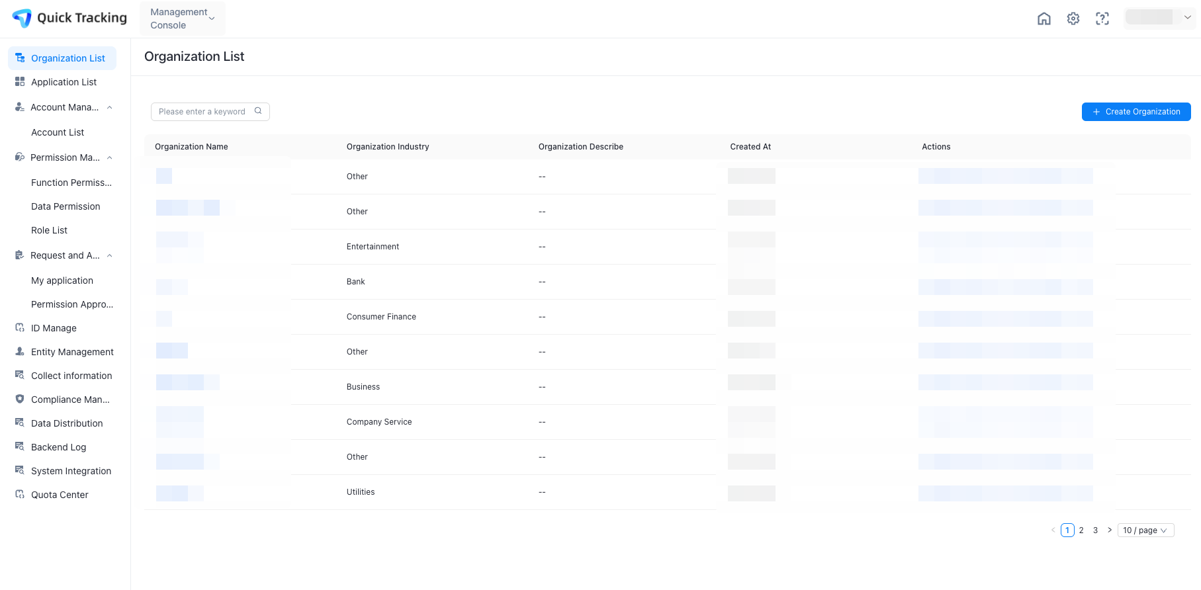Screen dimensions: 1201x590
Task: Collapse the Account Management section
Action: tap(110, 107)
